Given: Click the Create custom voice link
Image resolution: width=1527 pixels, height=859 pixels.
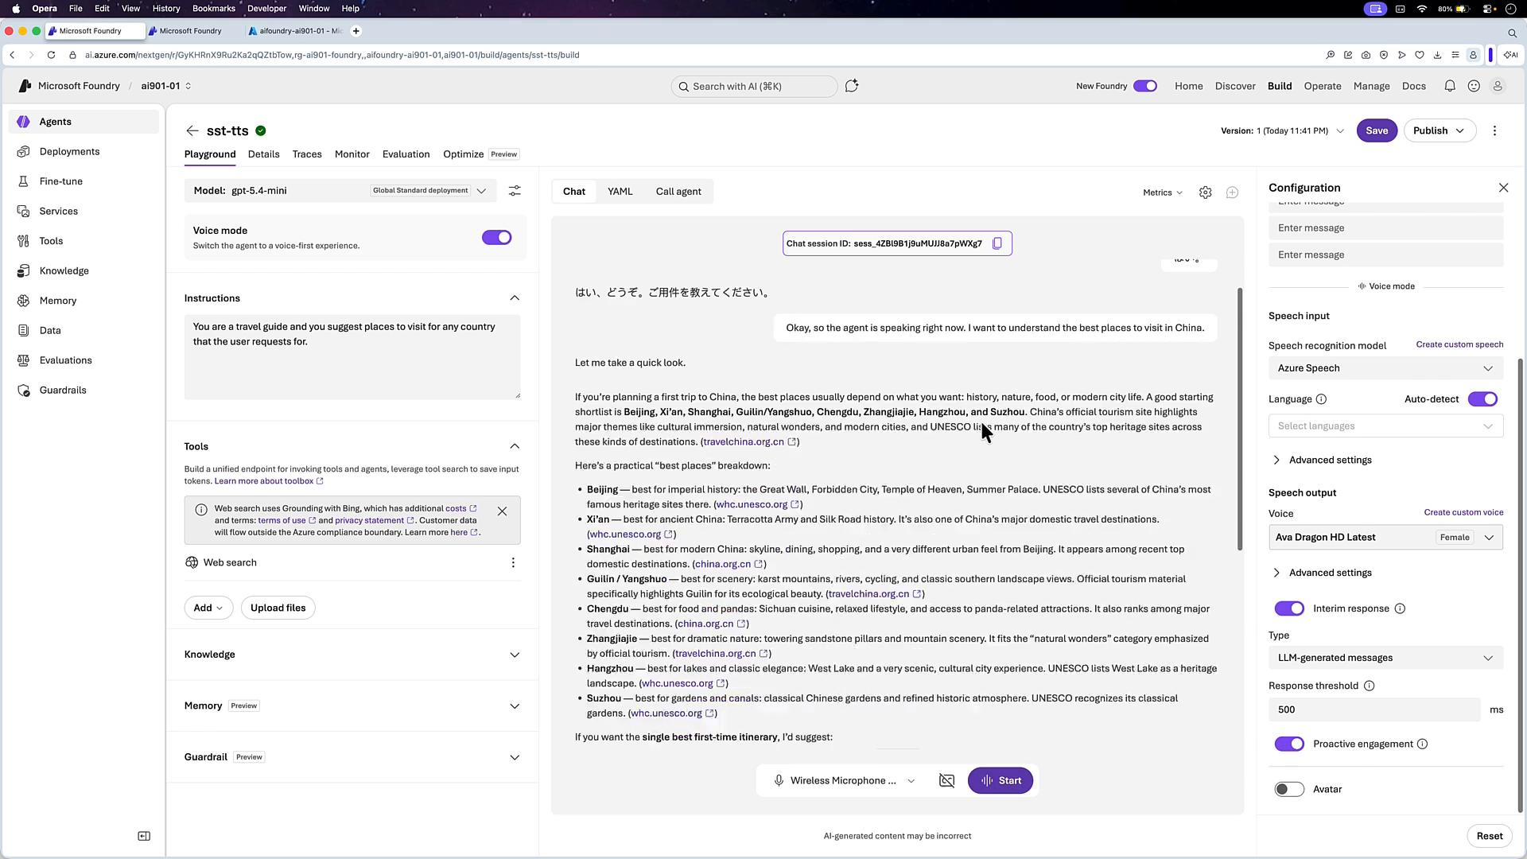Looking at the screenshot, I should tap(1463, 512).
